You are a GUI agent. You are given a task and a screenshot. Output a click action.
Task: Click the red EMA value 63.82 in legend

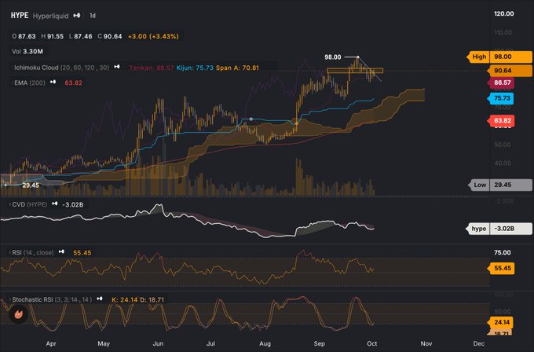(73, 82)
